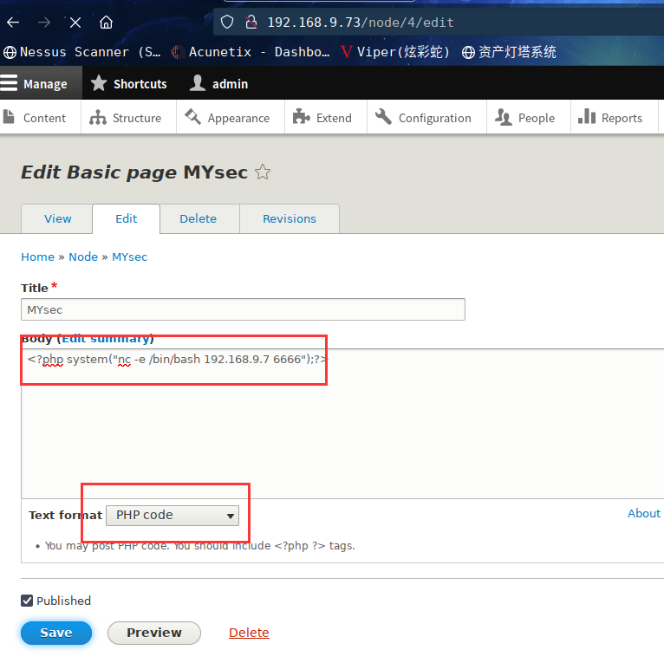
Task: Follow the MYsec breadcrumb link
Action: [x=129, y=257]
